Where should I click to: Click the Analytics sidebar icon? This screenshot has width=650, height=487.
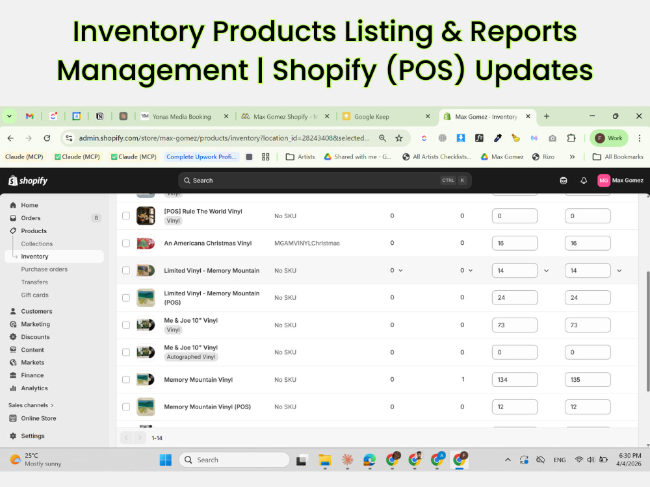tap(13, 388)
